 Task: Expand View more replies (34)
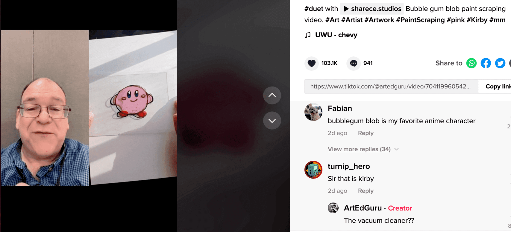point(359,149)
